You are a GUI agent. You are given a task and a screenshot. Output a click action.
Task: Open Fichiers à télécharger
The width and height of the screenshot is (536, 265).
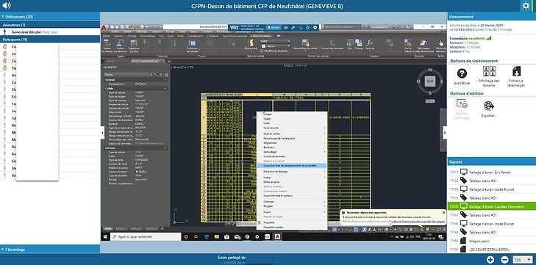click(x=516, y=76)
